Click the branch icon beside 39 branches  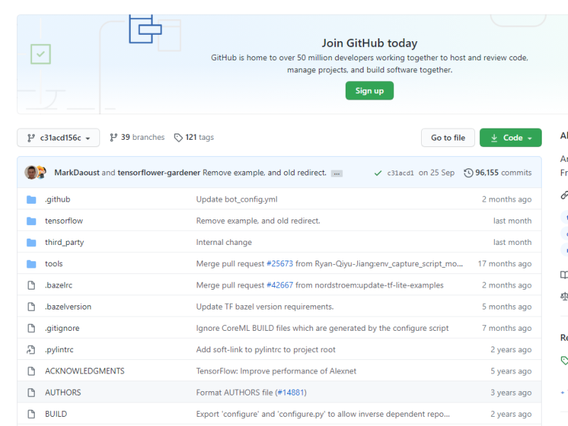pos(114,137)
